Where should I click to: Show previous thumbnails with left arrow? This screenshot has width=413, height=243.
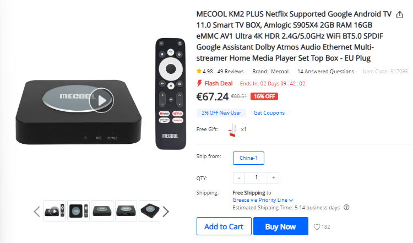click(x=37, y=212)
